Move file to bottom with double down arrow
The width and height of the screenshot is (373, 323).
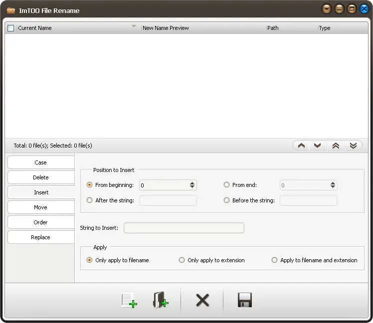353,146
